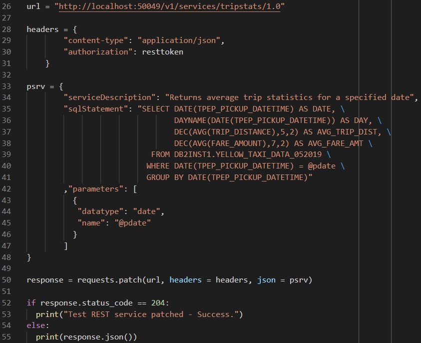Image resolution: width=421 pixels, height=343 pixels.
Task: Click AVG_TRIP_DIST alias in SQL
Action: point(347,132)
